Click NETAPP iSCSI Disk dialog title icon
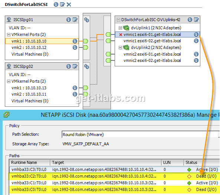Screen dimensions: 220x195 [6, 115]
